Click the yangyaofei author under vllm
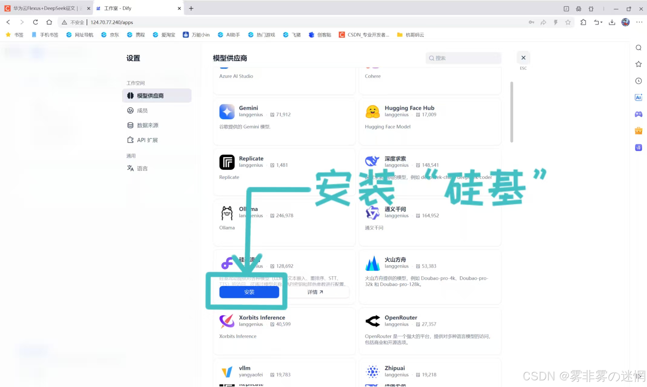The height and width of the screenshot is (387, 647). (251, 375)
